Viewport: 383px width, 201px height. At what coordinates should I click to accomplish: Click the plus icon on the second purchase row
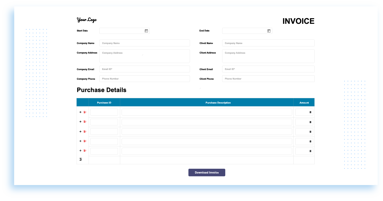click(x=80, y=122)
